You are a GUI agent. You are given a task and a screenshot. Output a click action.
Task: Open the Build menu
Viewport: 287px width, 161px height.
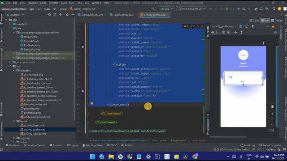[64, 3]
